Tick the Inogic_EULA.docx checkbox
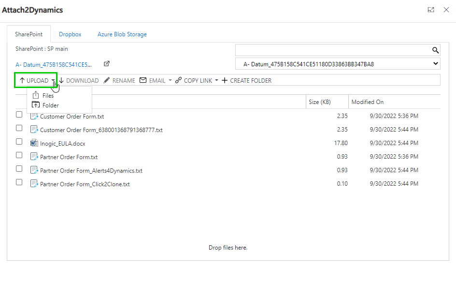This screenshot has height=282, width=456. click(19, 141)
